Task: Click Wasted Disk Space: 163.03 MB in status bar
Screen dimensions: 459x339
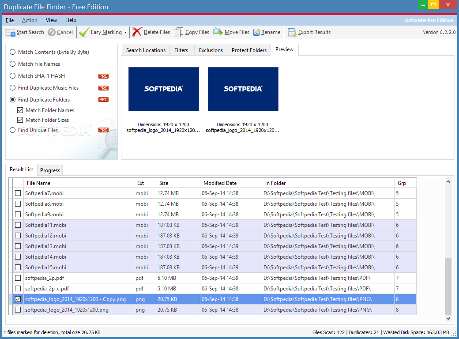Action: 416,332
